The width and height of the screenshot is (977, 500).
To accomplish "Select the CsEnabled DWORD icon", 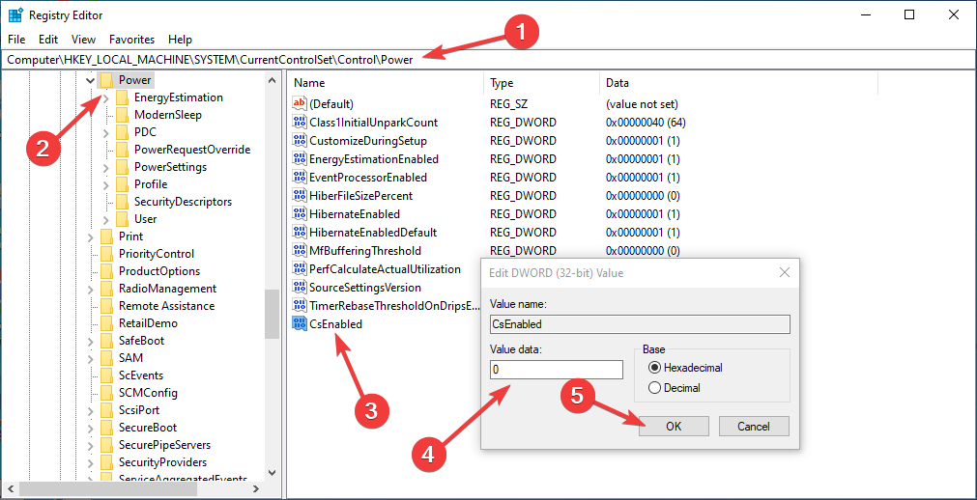I will (x=300, y=323).
